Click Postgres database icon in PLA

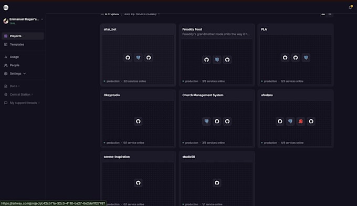(306, 58)
